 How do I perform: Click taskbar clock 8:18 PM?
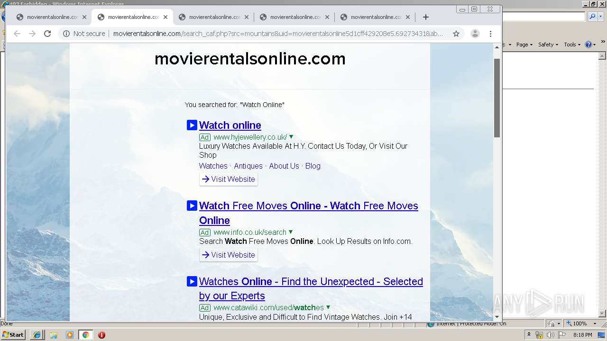(x=583, y=335)
